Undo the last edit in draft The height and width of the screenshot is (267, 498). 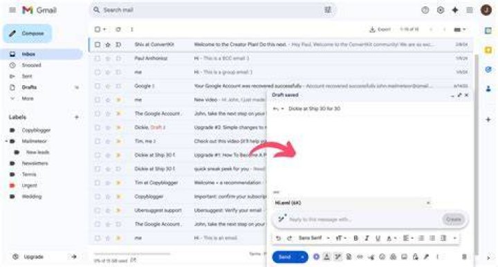(x=278, y=238)
